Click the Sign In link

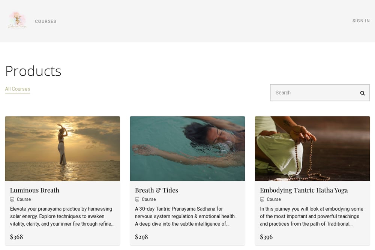pyautogui.click(x=361, y=21)
